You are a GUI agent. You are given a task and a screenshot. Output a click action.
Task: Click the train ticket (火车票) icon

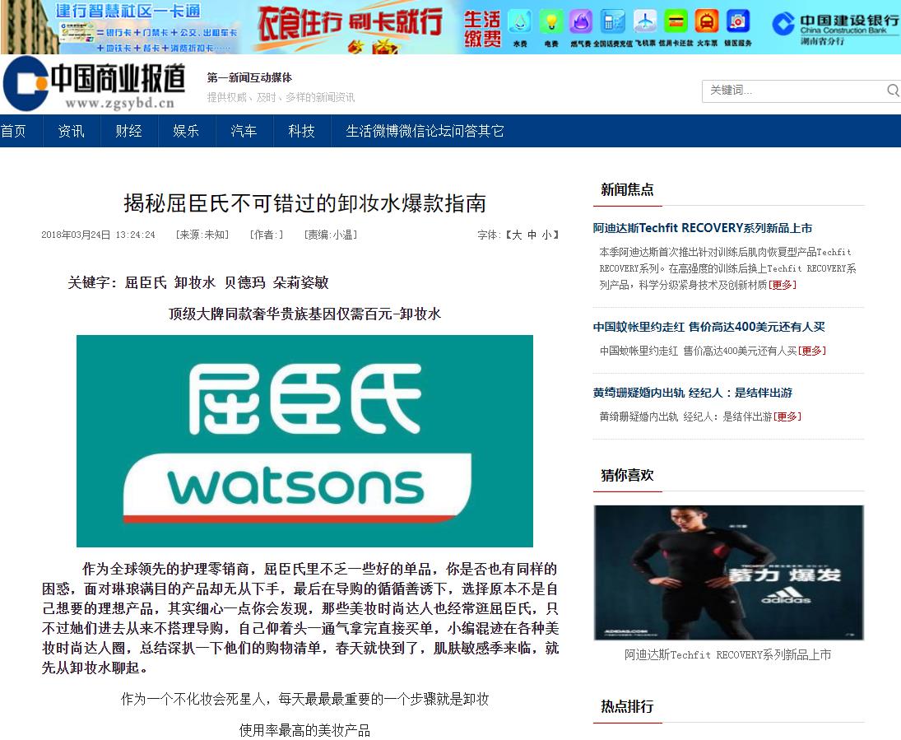pos(707,22)
